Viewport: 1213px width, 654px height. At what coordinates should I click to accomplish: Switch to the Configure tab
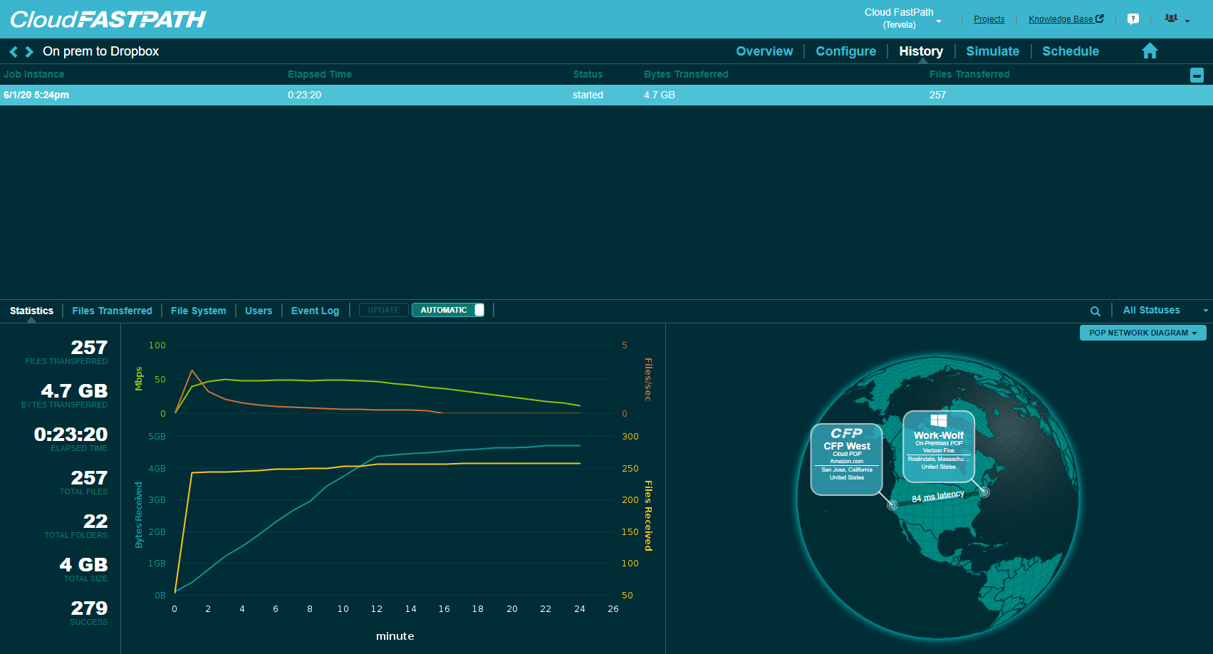(x=845, y=51)
